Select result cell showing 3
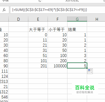Viewport: 105px width, 102px height. (x=77, y=55)
